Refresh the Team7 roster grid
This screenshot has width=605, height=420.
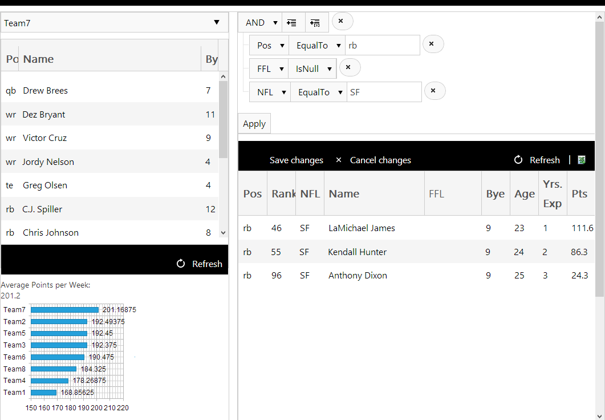click(x=200, y=264)
